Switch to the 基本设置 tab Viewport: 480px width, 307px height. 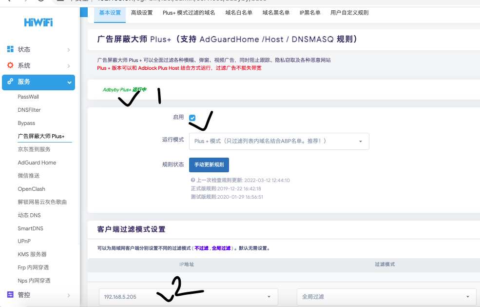pos(110,13)
